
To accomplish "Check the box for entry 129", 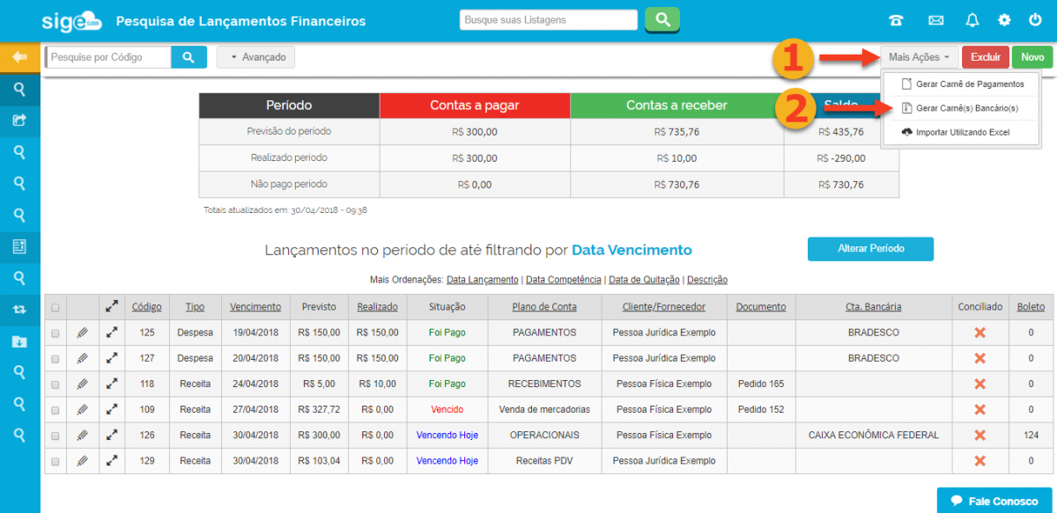I will coord(55,461).
